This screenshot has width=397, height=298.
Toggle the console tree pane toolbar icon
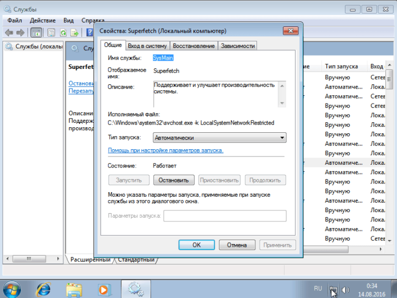click(36, 32)
